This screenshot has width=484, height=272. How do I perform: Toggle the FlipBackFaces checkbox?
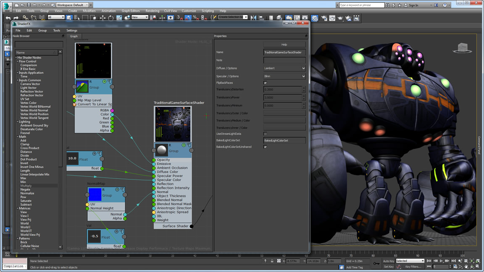[265, 83]
